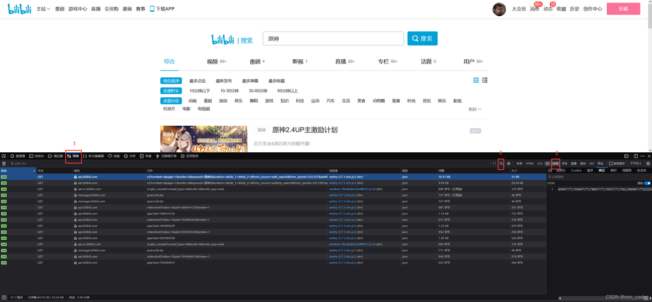Click the performance analysis icon in status bar

(4, 297)
